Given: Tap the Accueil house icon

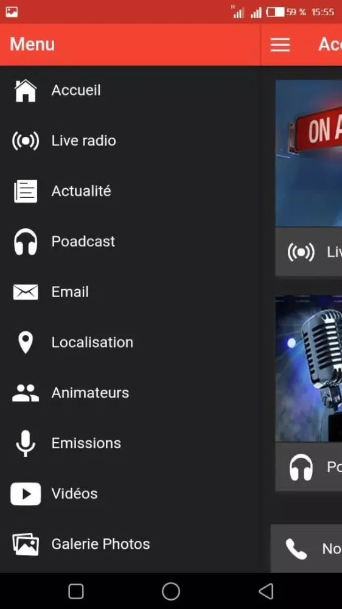Looking at the screenshot, I should click(x=26, y=91).
